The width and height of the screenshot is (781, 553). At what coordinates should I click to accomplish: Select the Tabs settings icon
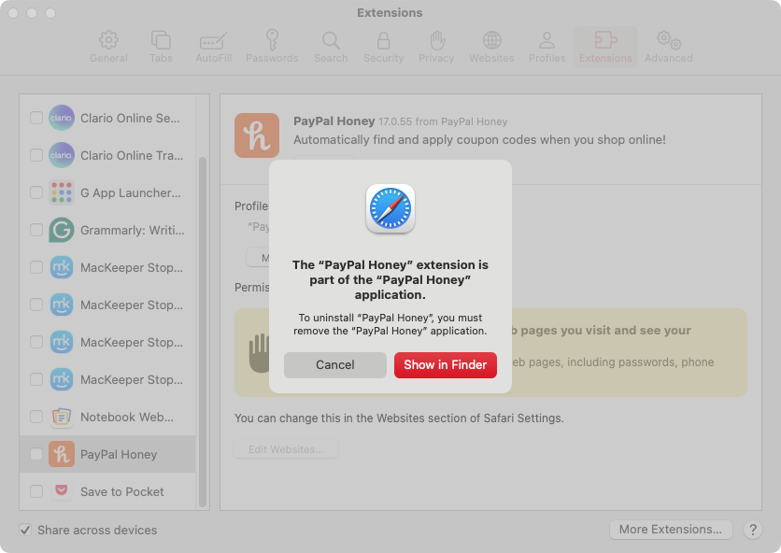(161, 41)
